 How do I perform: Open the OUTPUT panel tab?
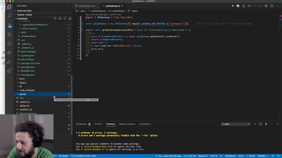click(98, 124)
